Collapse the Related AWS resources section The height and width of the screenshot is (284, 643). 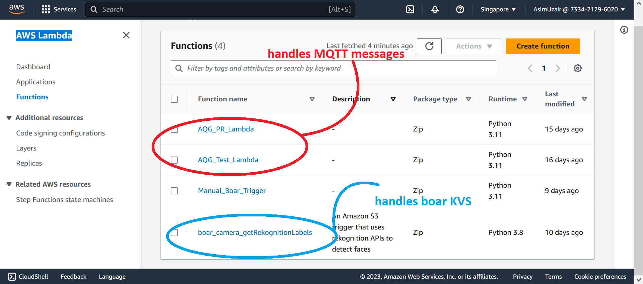coord(9,184)
